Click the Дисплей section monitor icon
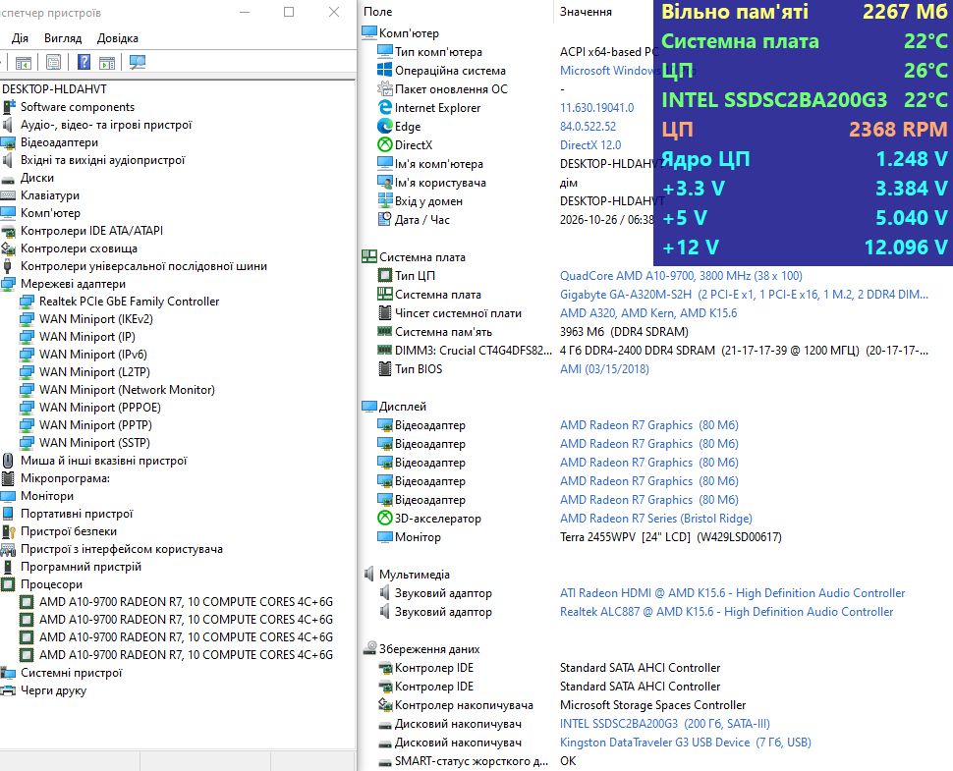953x771 pixels. click(x=369, y=407)
